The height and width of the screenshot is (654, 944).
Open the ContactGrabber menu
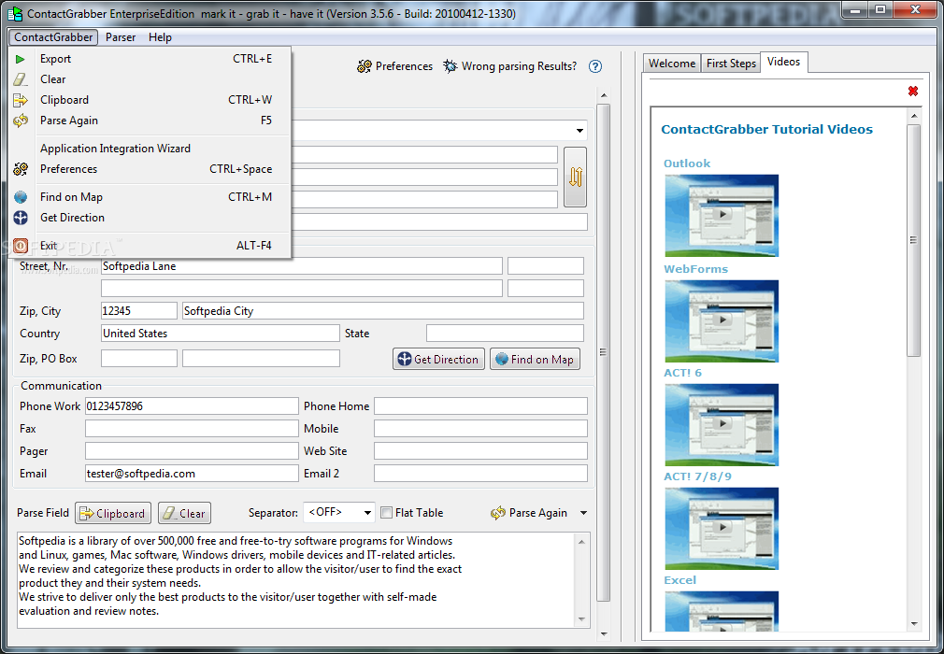53,37
